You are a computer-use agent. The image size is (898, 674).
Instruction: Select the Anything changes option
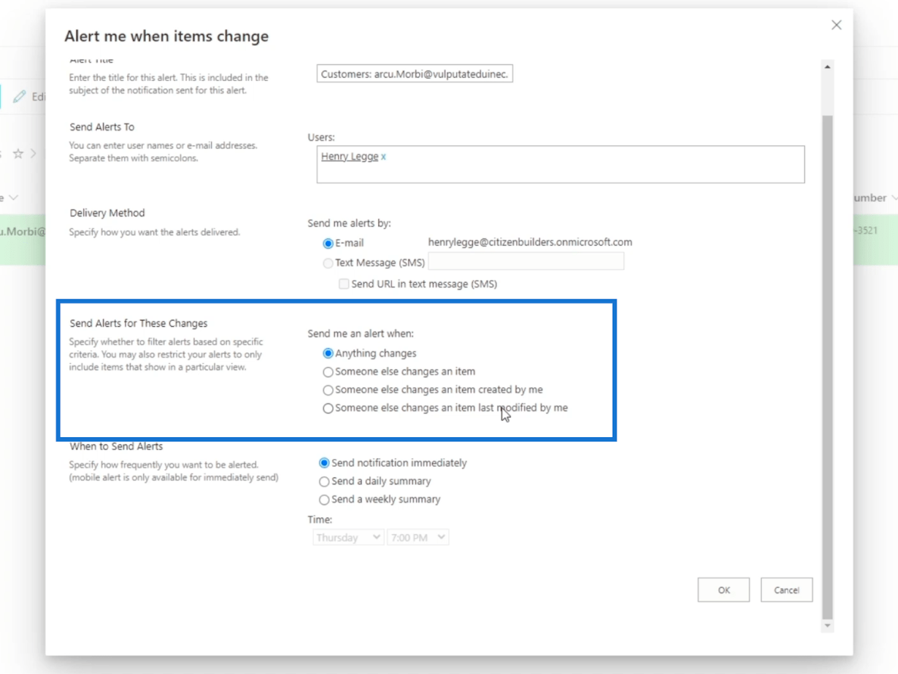click(328, 353)
